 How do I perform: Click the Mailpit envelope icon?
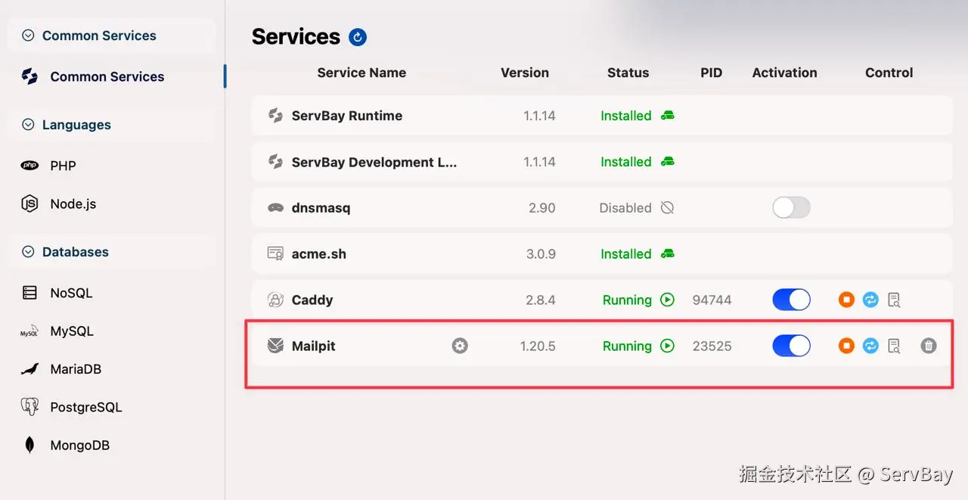point(276,346)
